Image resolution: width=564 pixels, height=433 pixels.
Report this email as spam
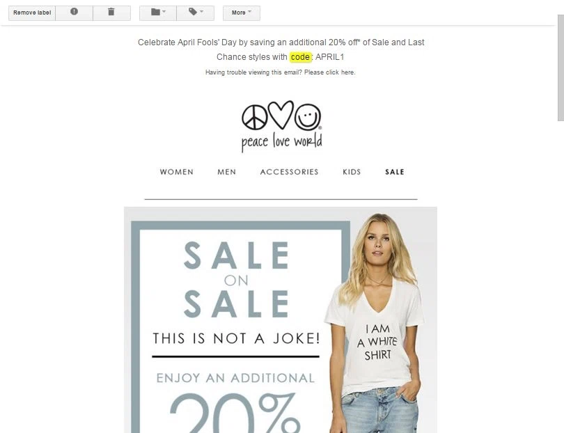[x=74, y=13]
